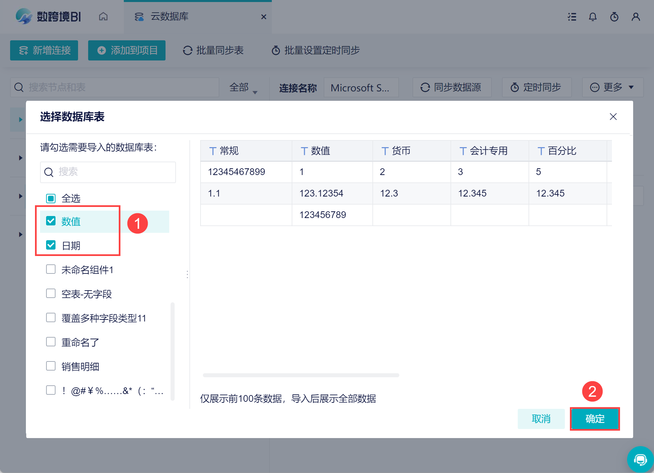Check the 未命名组件1 checkbox
The image size is (654, 473).
coord(51,269)
